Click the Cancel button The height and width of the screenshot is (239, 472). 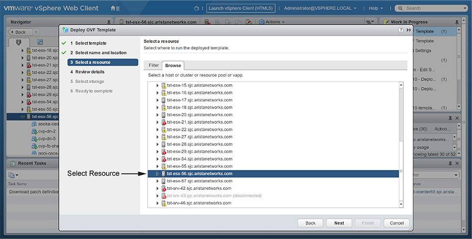click(397, 223)
